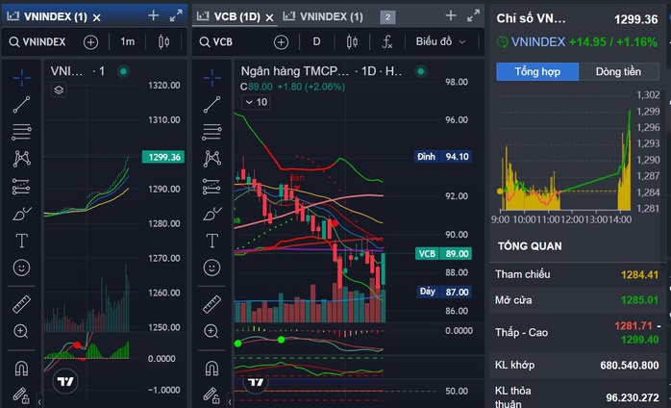Click VCB 89.00 price label

coord(443,254)
